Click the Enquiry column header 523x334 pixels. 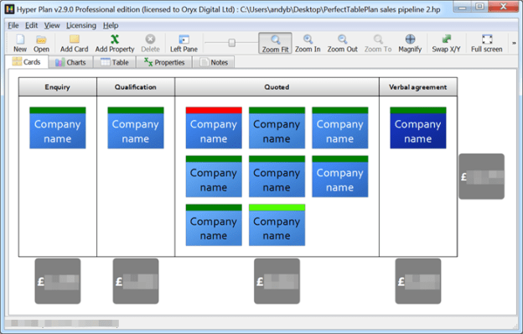point(57,87)
